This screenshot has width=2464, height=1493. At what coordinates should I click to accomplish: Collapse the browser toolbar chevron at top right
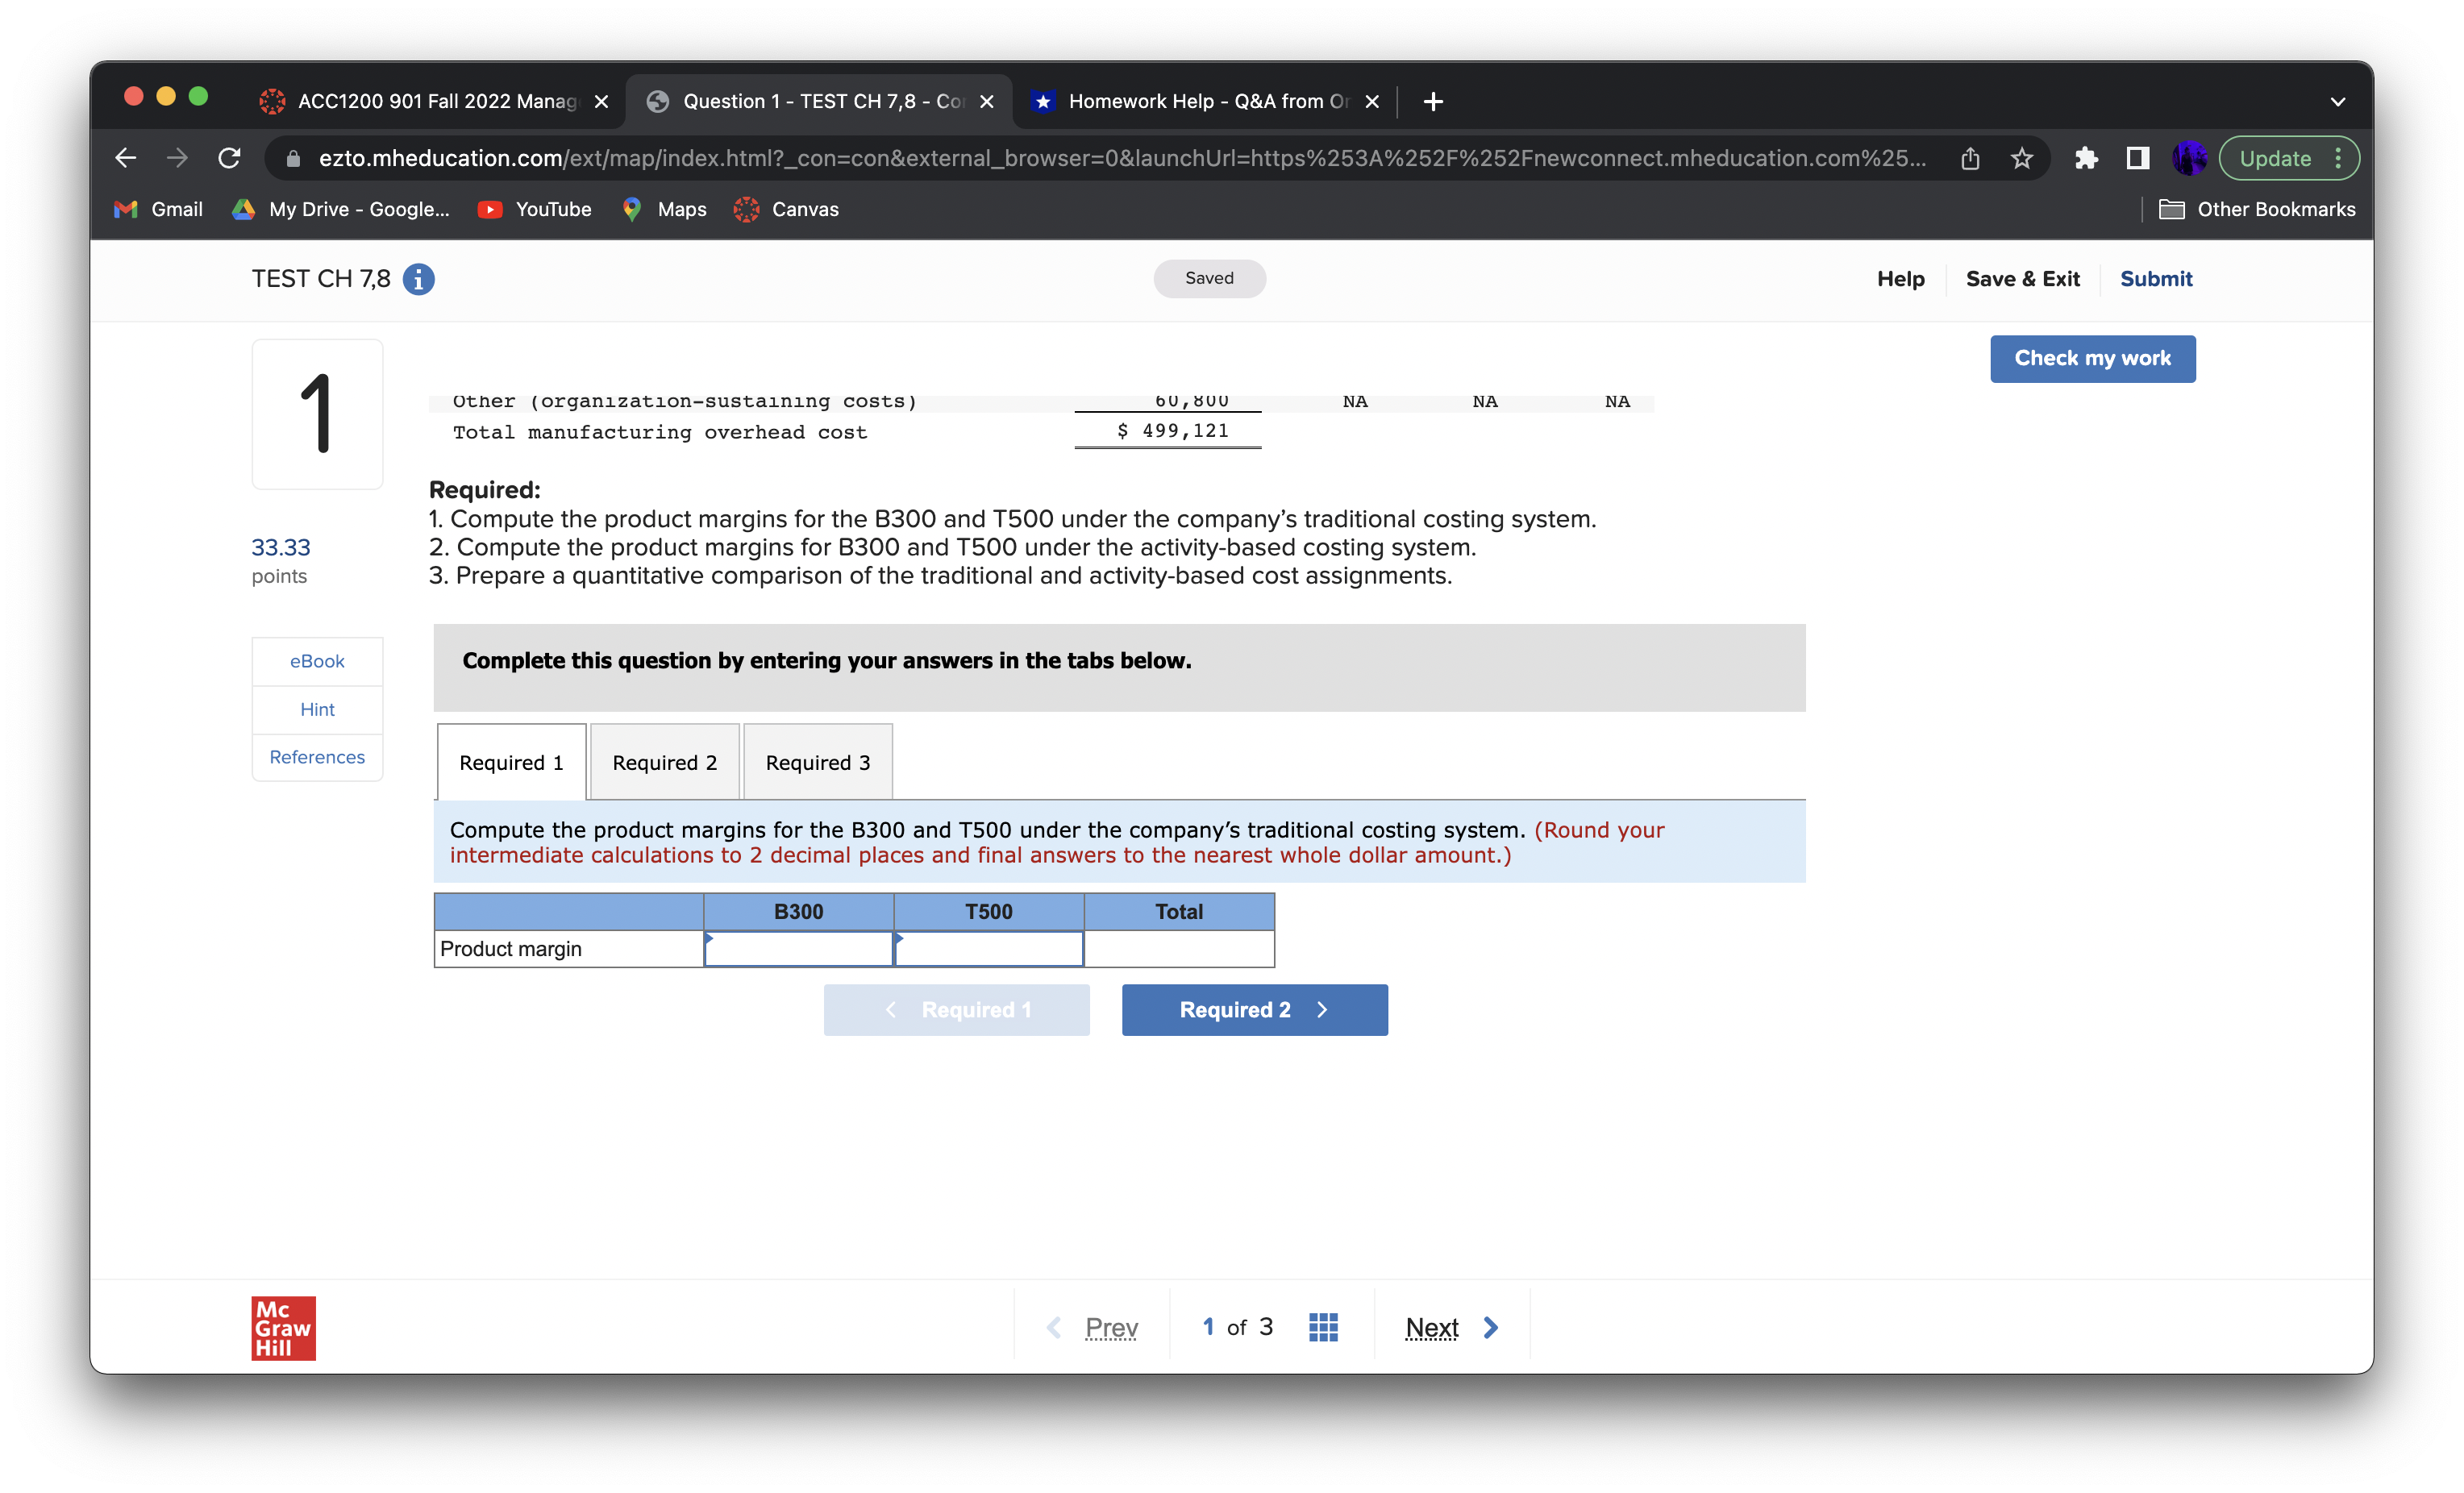tap(2337, 101)
